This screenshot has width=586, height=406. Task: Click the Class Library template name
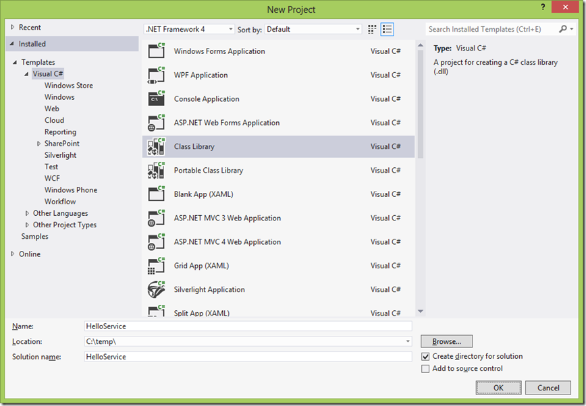click(x=194, y=146)
